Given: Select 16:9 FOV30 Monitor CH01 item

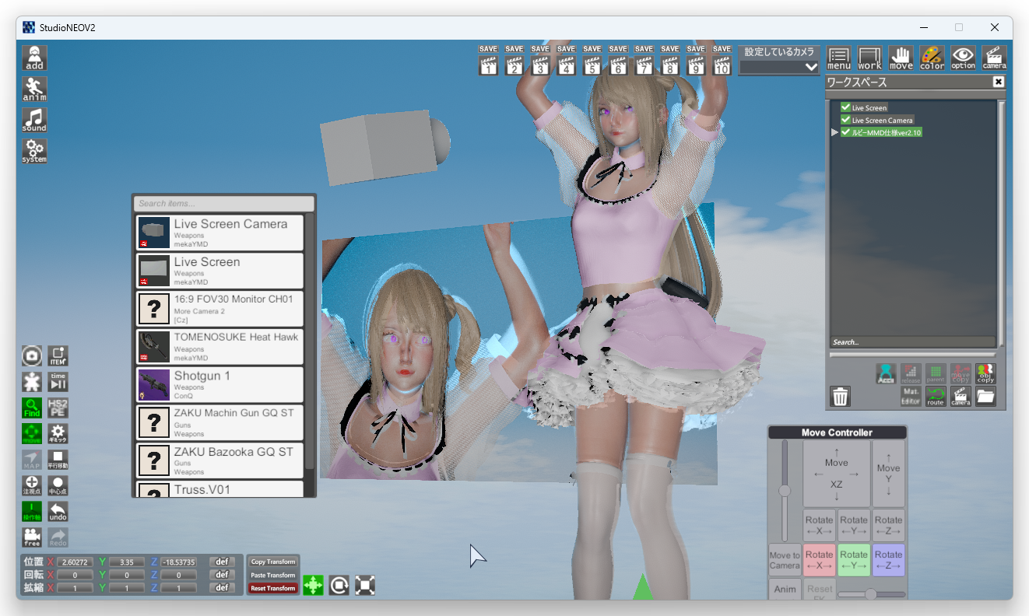Looking at the screenshot, I should tap(219, 309).
